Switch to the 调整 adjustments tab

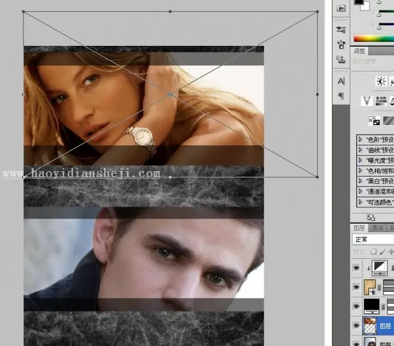click(x=359, y=51)
